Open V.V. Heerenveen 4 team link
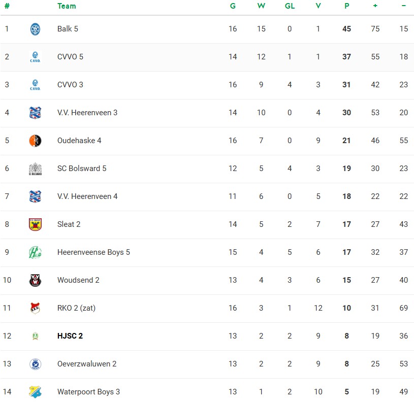This screenshot has width=414, height=402. (x=87, y=196)
